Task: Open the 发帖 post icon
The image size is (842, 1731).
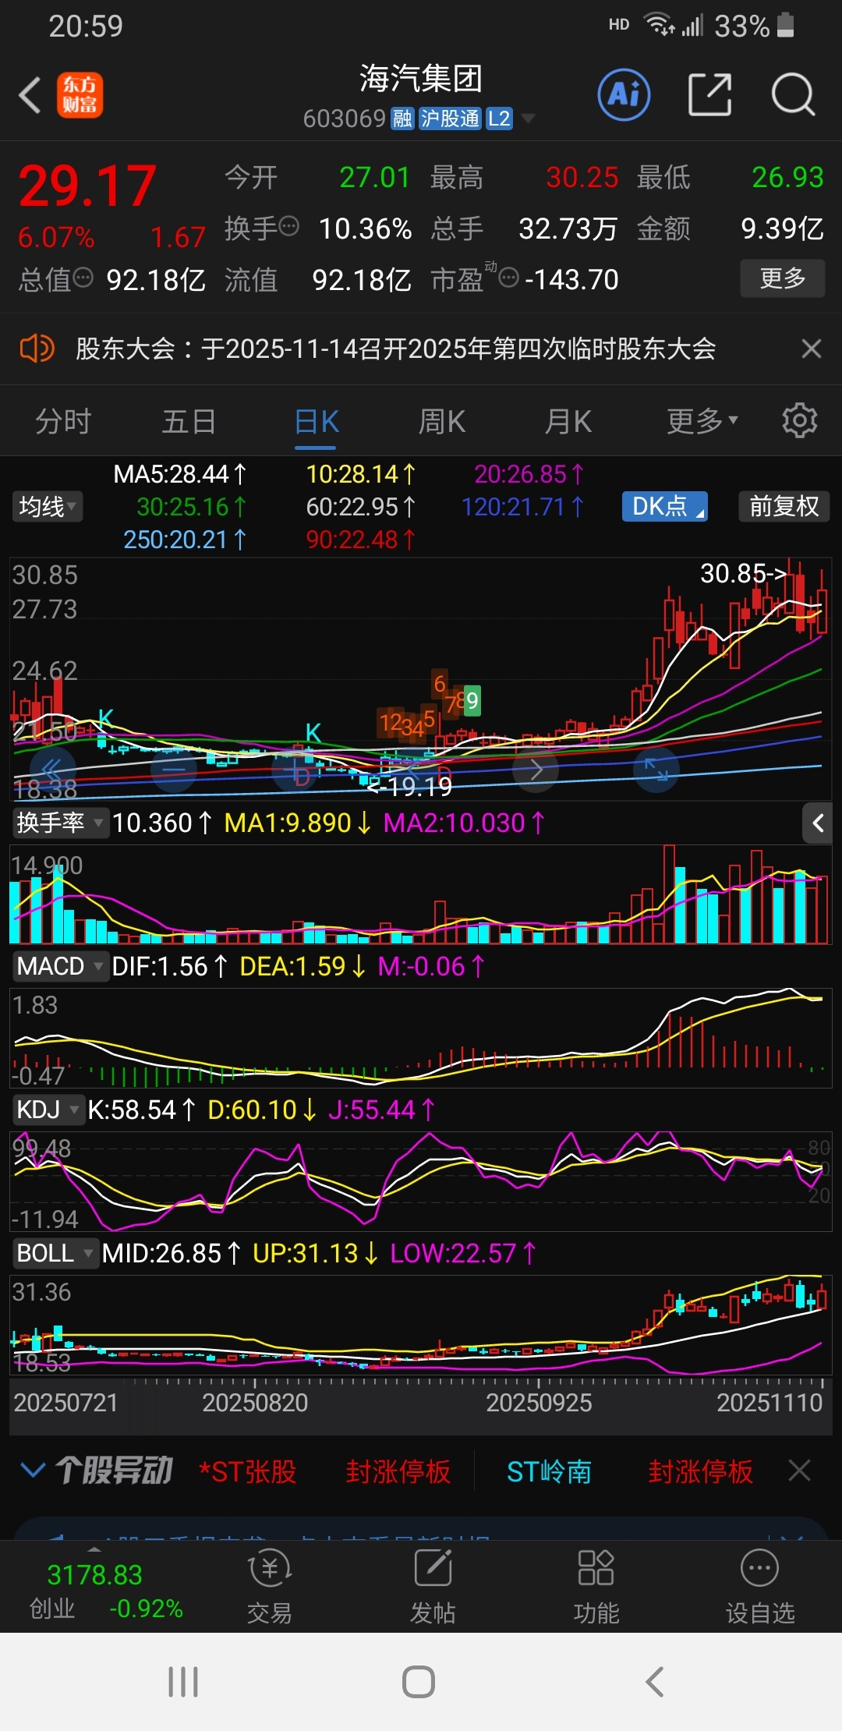Action: pos(433,1586)
